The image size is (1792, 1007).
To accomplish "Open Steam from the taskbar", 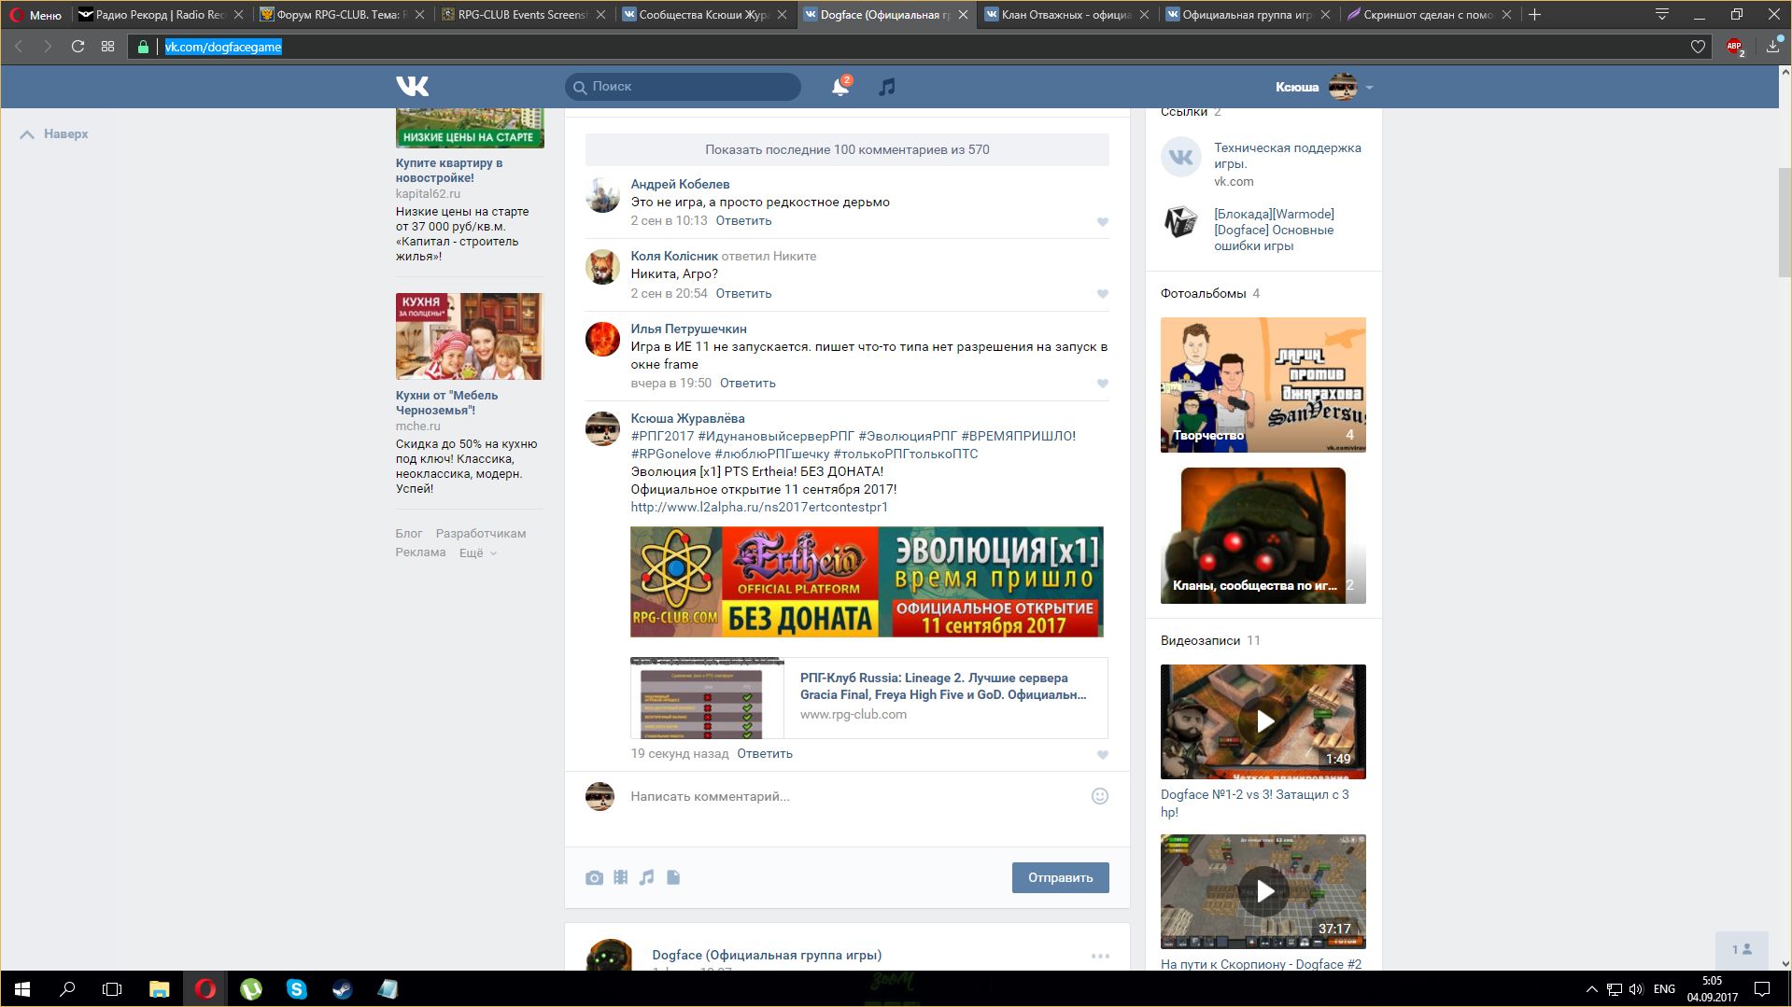I will pyautogui.click(x=343, y=989).
